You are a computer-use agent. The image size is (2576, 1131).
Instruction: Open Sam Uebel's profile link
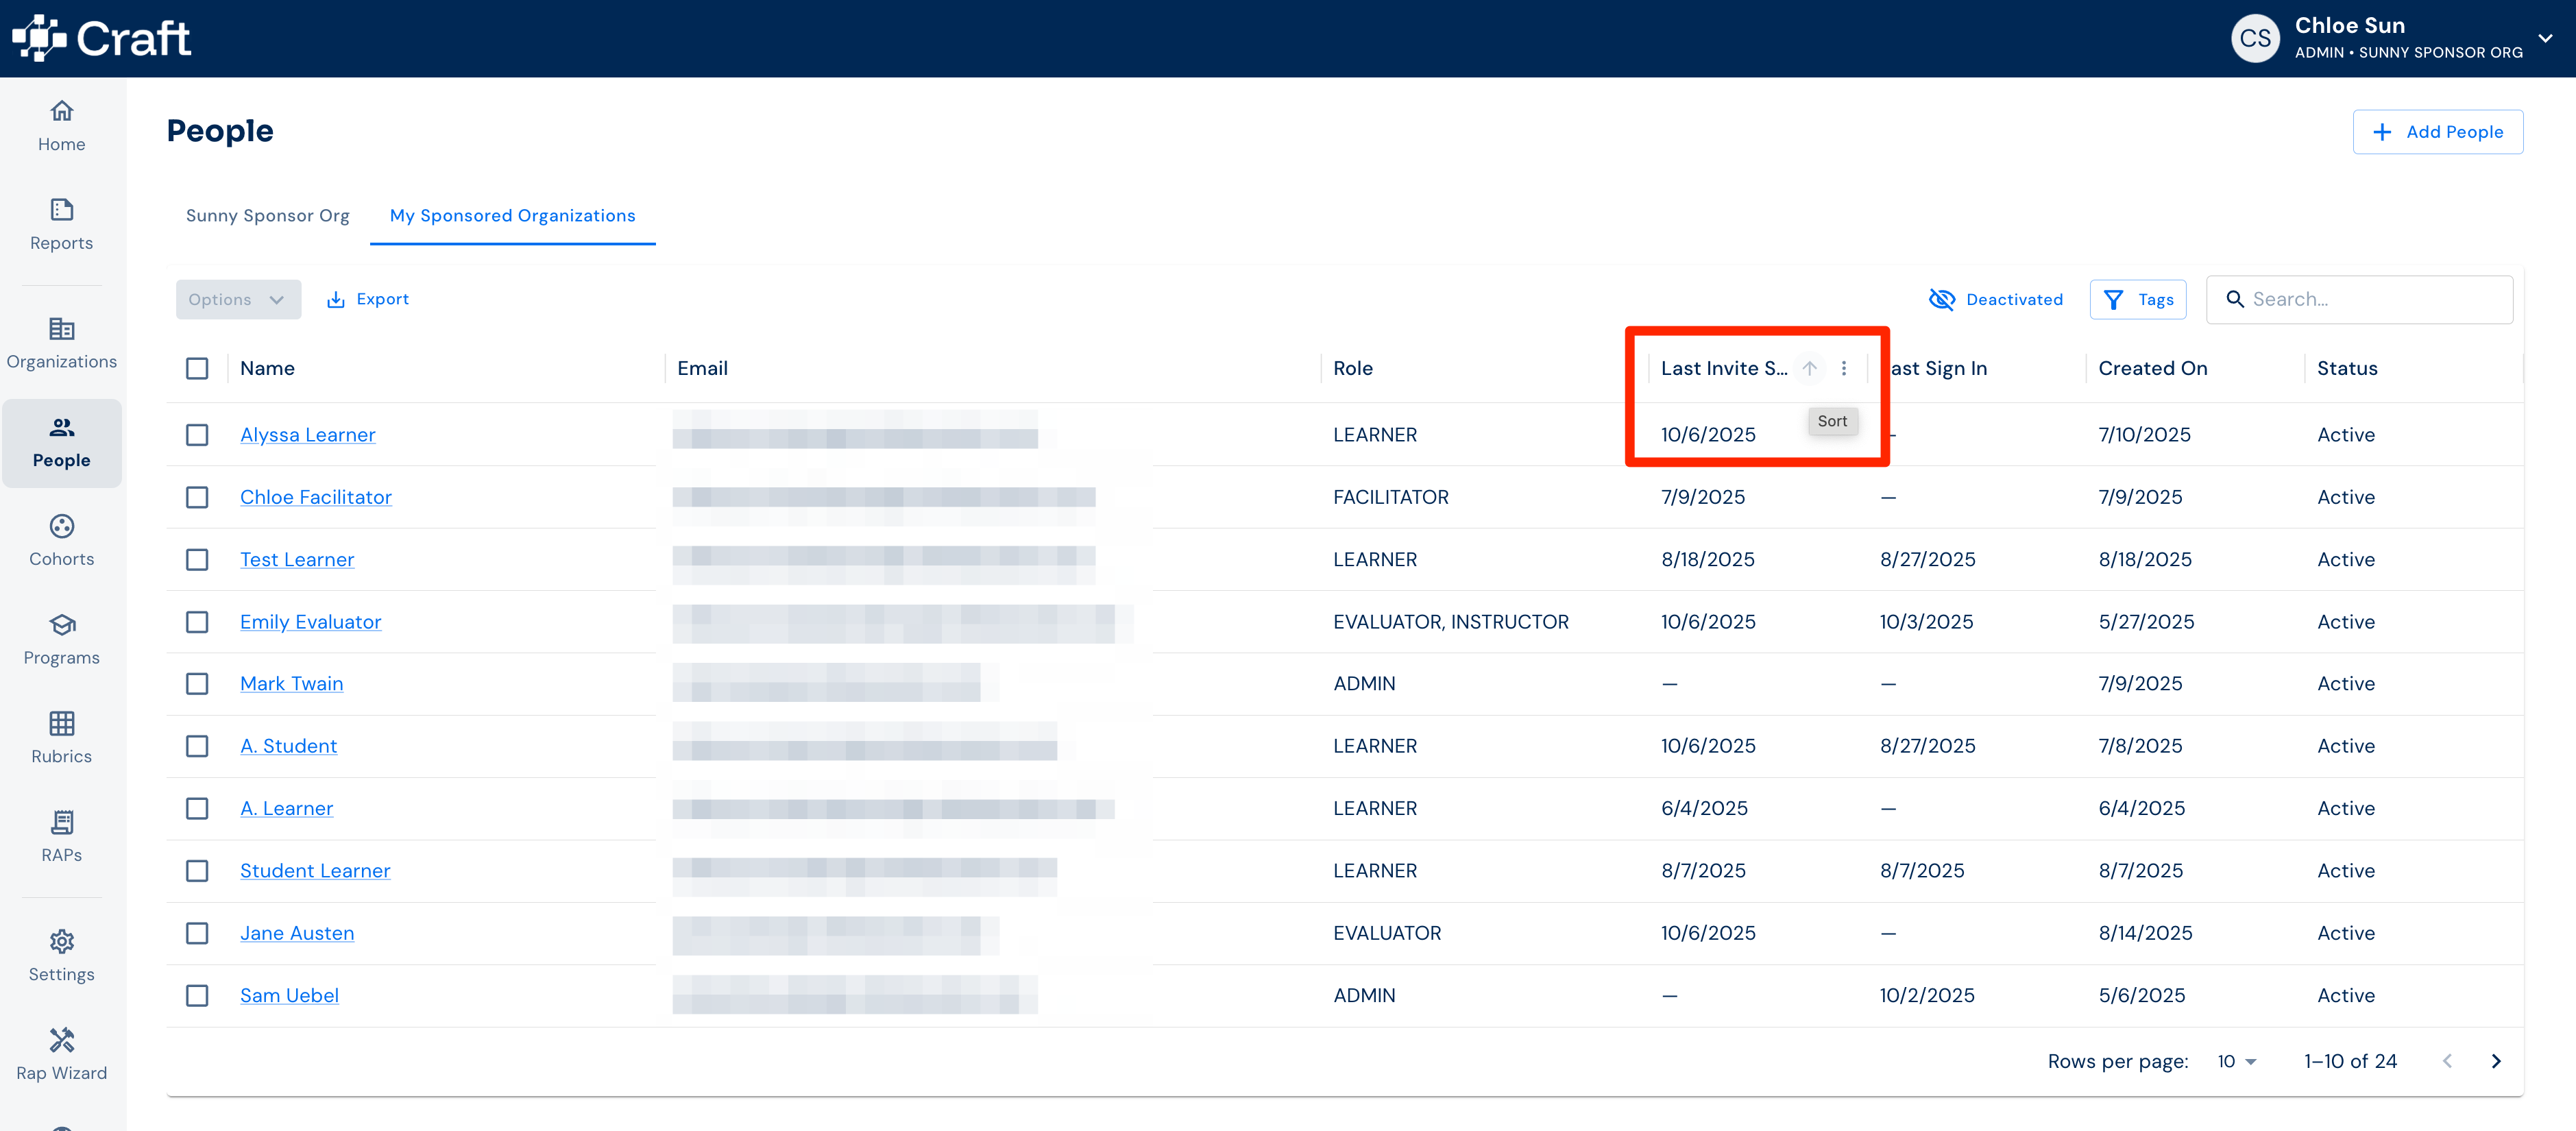pyautogui.click(x=289, y=995)
